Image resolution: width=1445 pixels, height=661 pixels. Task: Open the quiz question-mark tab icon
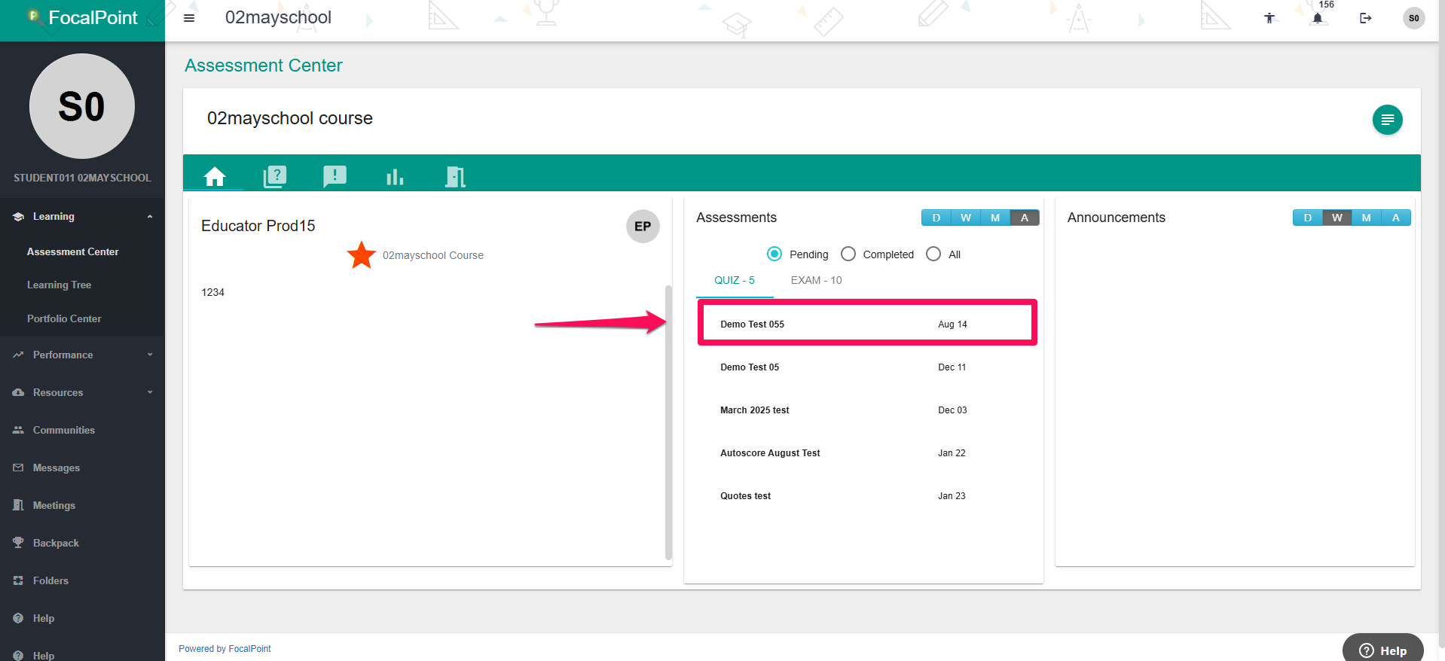pyautogui.click(x=275, y=177)
